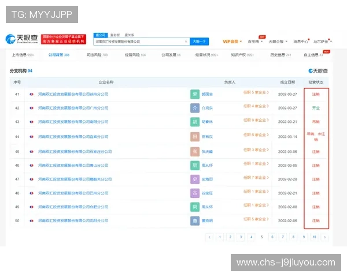The height and width of the screenshot is (277, 347).
Task: Switch to the 经营状况 tab
Action: pyautogui.click(x=206, y=55)
